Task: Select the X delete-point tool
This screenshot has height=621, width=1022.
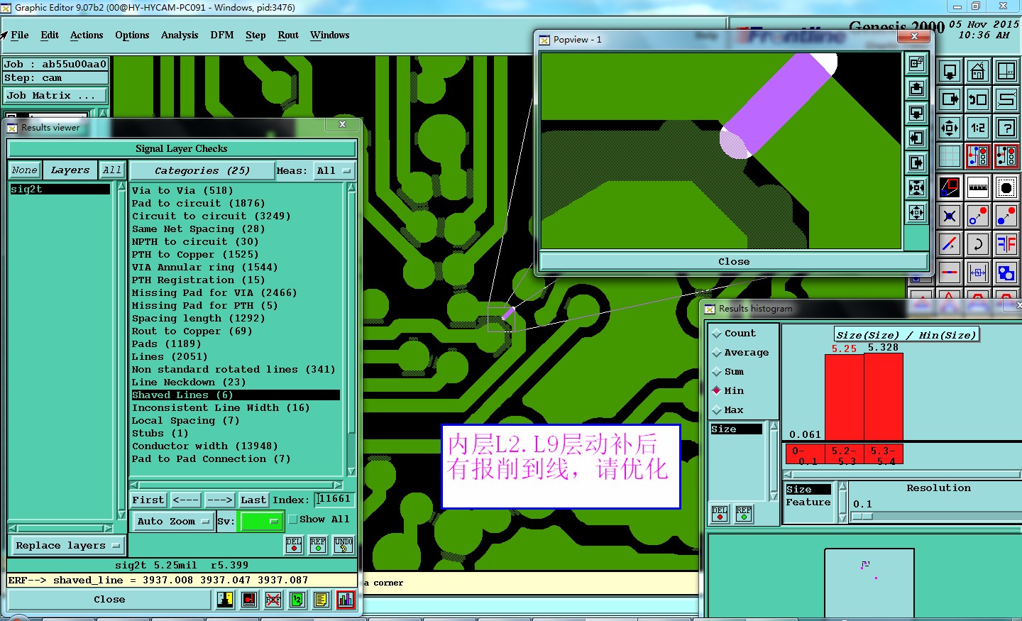Action: tap(950, 216)
